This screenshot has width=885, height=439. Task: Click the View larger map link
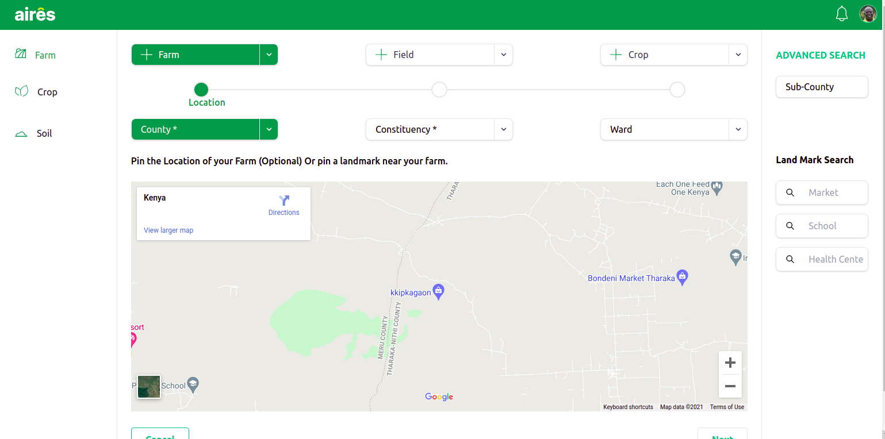pos(168,230)
